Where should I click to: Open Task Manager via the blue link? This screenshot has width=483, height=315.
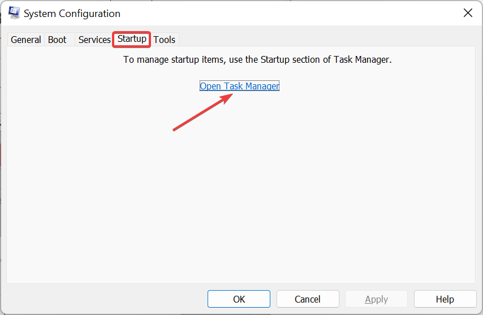pyautogui.click(x=239, y=86)
